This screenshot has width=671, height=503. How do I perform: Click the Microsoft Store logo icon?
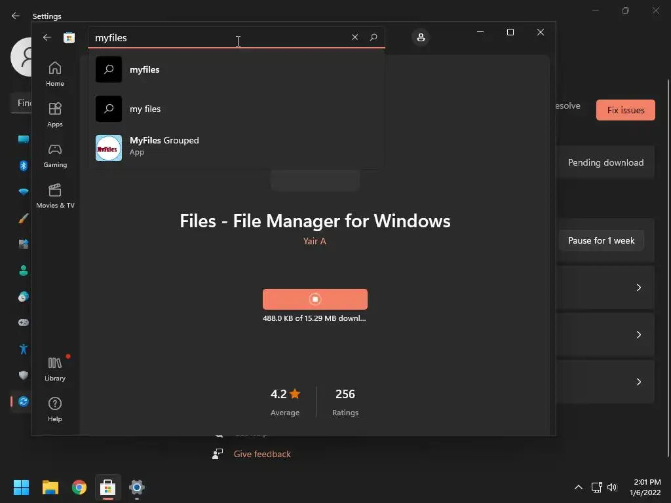pos(69,37)
